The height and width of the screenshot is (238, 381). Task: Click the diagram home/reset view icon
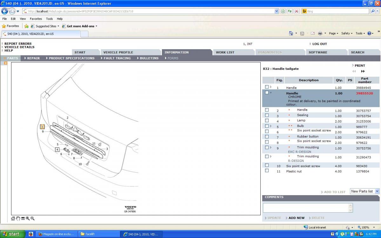(x=13, y=218)
